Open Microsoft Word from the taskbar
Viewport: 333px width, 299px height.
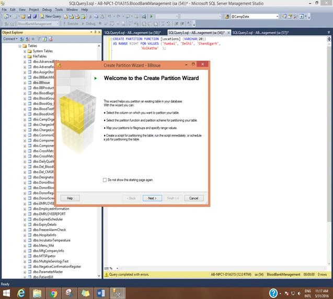[101, 293]
